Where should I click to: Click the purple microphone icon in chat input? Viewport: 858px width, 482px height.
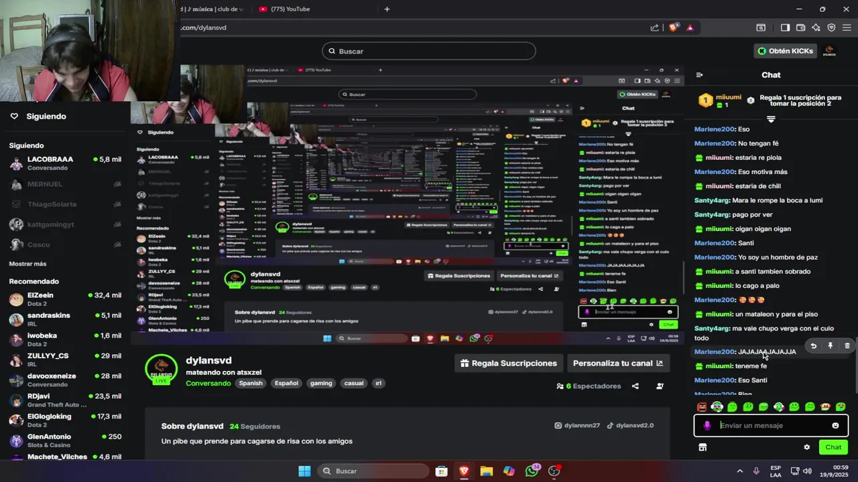point(707,426)
